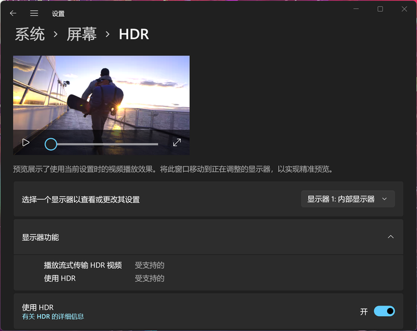Click the HDR preview video image
This screenshot has height=331, width=417.
[x=101, y=93]
